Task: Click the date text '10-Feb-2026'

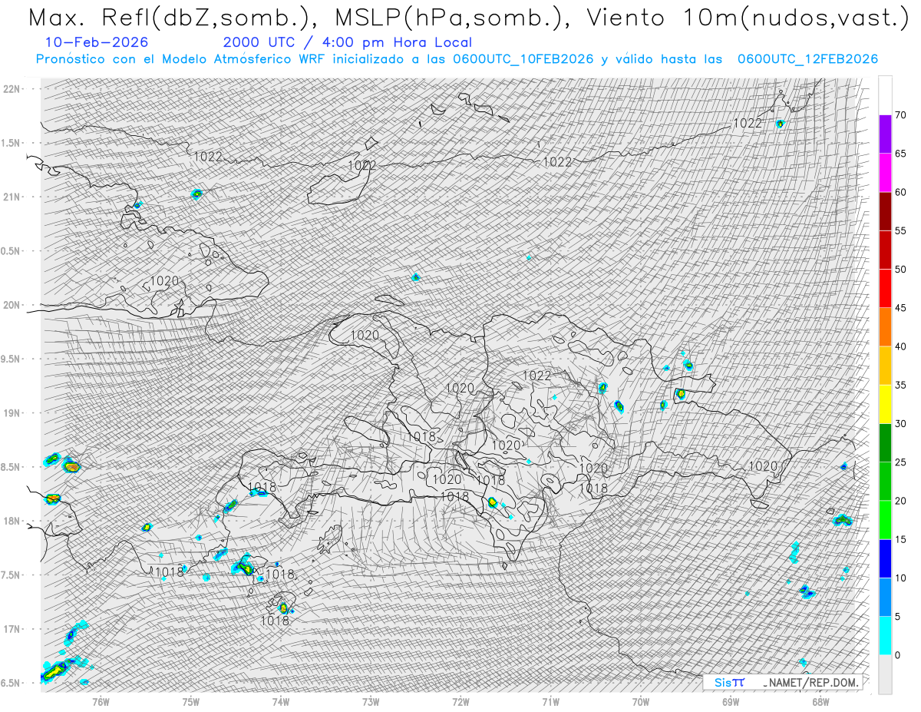Action: tap(97, 42)
